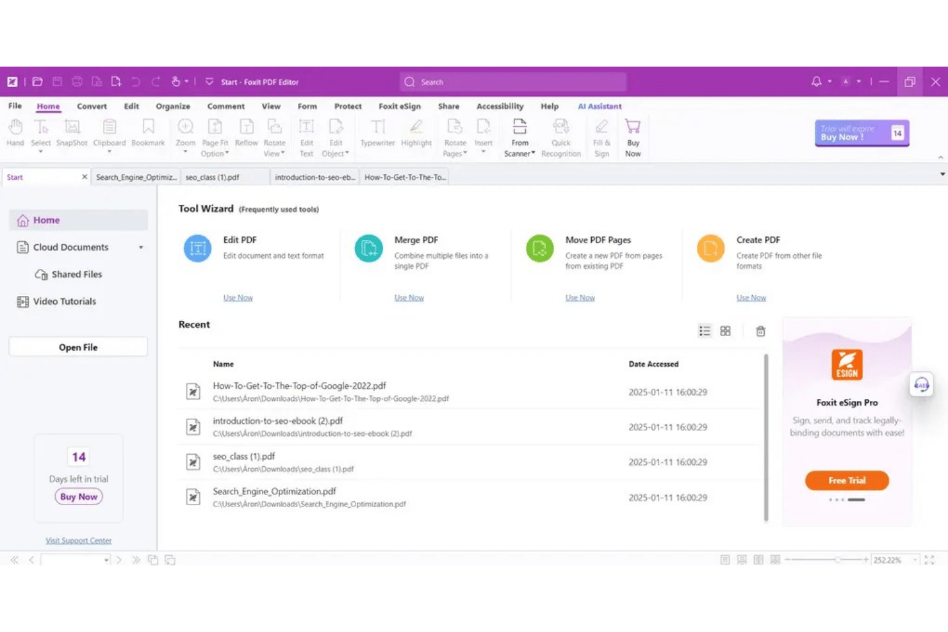Screen dimensions: 948x632
Task: Open the Visit Support Center link
Action: pyautogui.click(x=78, y=541)
